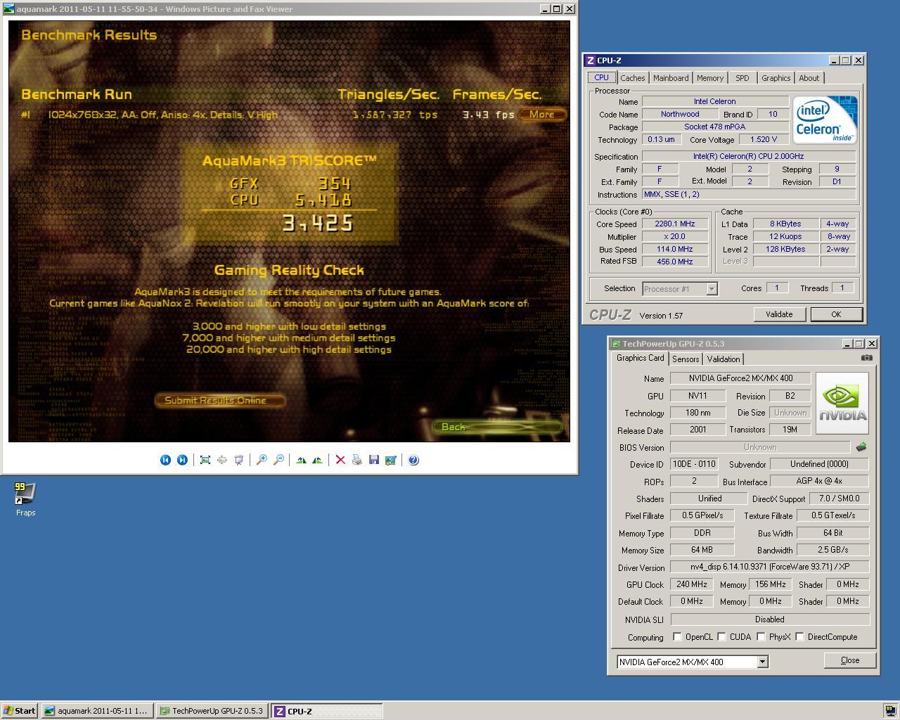Go to the next image in viewer
Screen dimensions: 900x720
tap(182, 460)
